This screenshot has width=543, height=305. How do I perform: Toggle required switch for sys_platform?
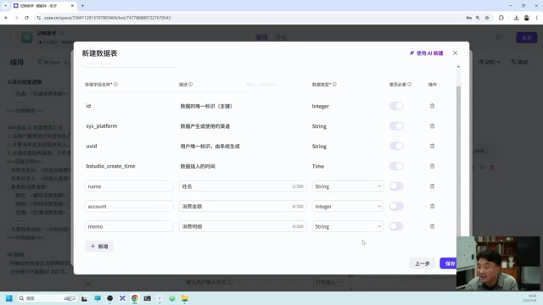point(396,126)
